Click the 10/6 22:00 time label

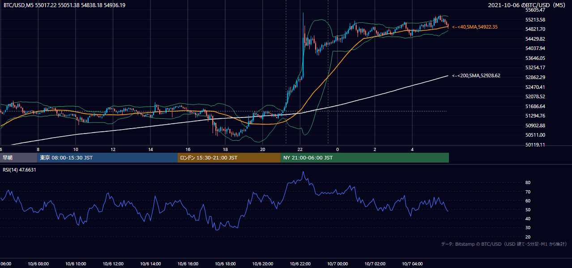[300, 264]
